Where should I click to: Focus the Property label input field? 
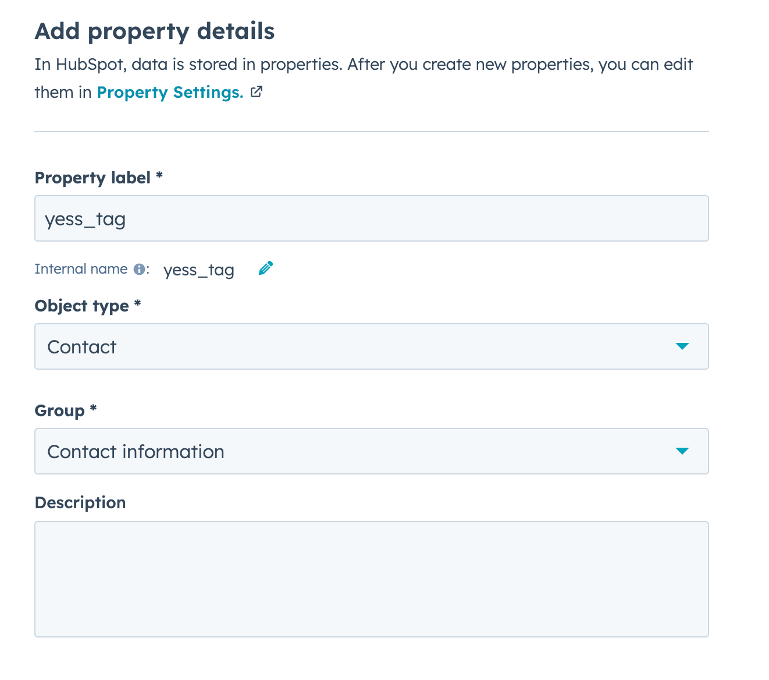pos(371,218)
